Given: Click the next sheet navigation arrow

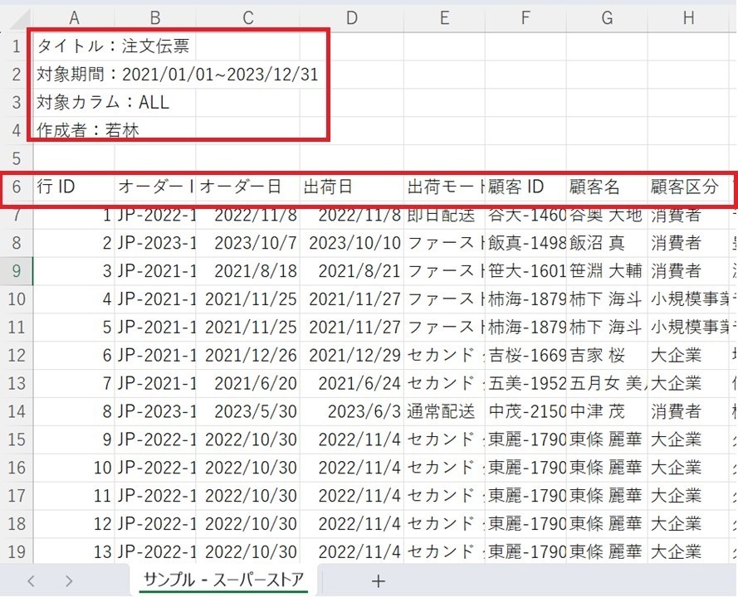Looking at the screenshot, I should coord(69,580).
